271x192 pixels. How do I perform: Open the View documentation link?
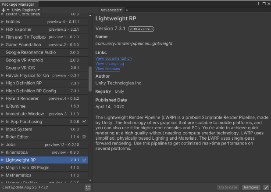coord(114,58)
